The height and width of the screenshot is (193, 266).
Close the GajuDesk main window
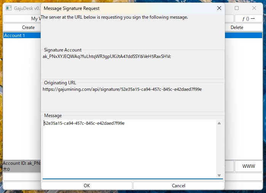(x=254, y=8)
